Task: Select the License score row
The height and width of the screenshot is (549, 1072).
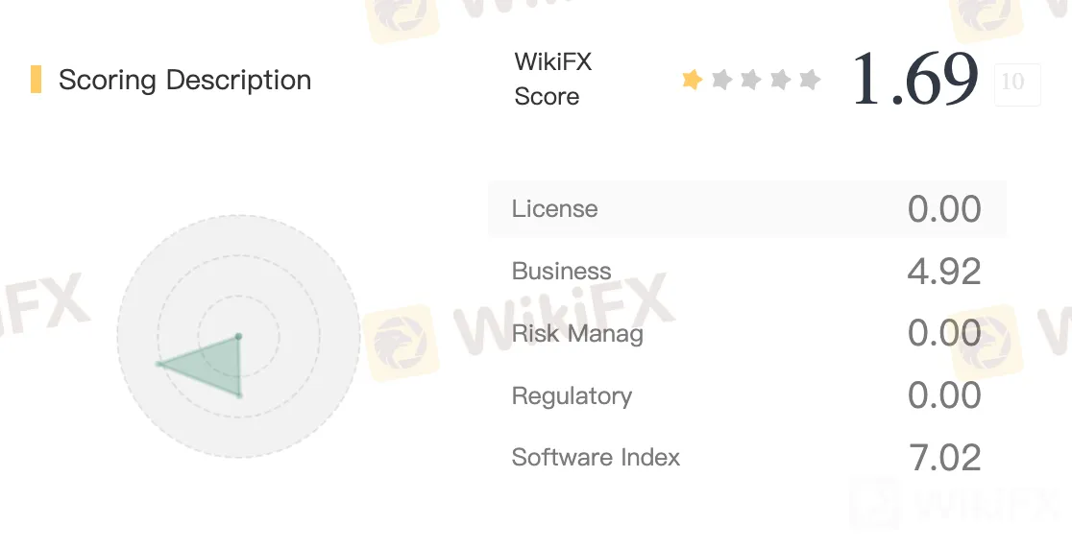Action: tap(746, 209)
